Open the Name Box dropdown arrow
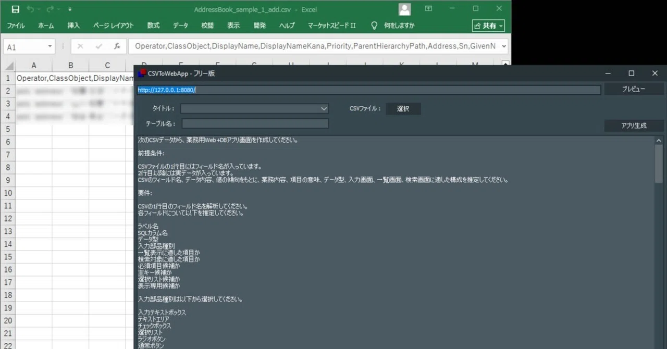667x349 pixels. [x=50, y=46]
